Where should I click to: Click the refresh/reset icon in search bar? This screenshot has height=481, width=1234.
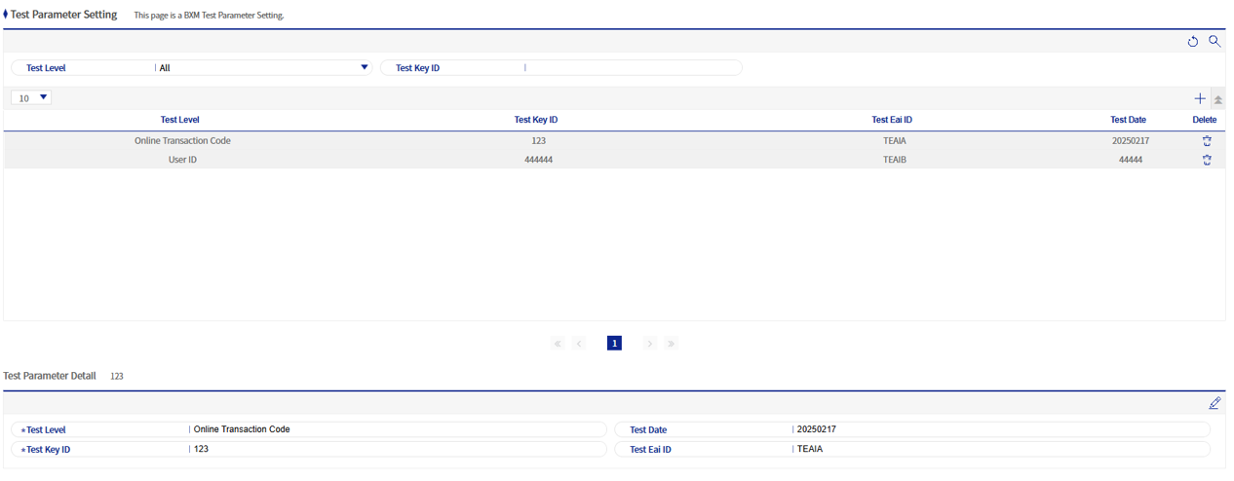point(1192,42)
